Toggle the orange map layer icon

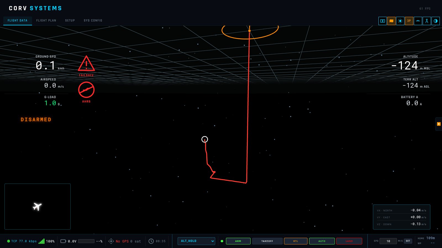pyautogui.click(x=391, y=21)
